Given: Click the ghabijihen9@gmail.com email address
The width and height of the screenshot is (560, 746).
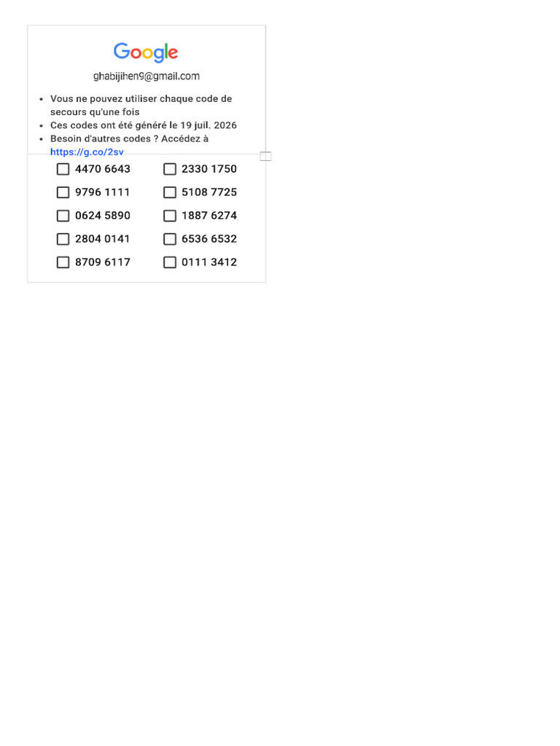Looking at the screenshot, I should point(146,76).
